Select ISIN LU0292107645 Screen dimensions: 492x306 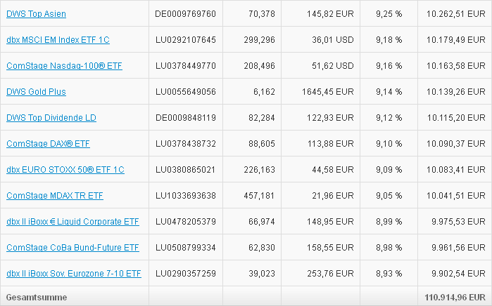(185, 40)
